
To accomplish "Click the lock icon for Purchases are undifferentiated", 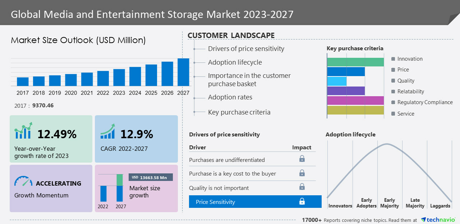I will click(x=302, y=159).
